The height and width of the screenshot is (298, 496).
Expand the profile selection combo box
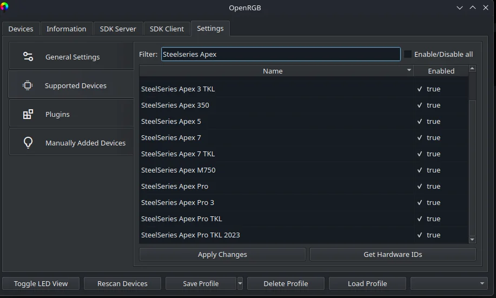click(x=448, y=283)
